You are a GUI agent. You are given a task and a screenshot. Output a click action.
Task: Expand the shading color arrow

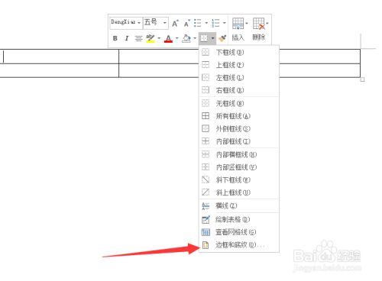point(195,38)
